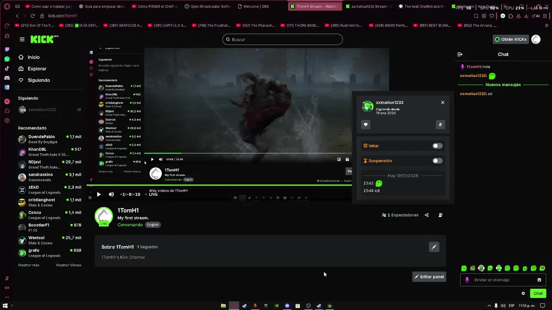Click the xxmatius1232: xd chat message
The image size is (552, 310).
click(x=476, y=94)
